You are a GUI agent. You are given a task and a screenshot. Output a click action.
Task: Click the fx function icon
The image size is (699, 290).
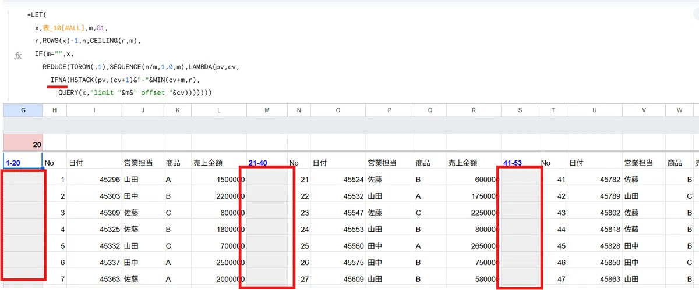[x=18, y=56]
